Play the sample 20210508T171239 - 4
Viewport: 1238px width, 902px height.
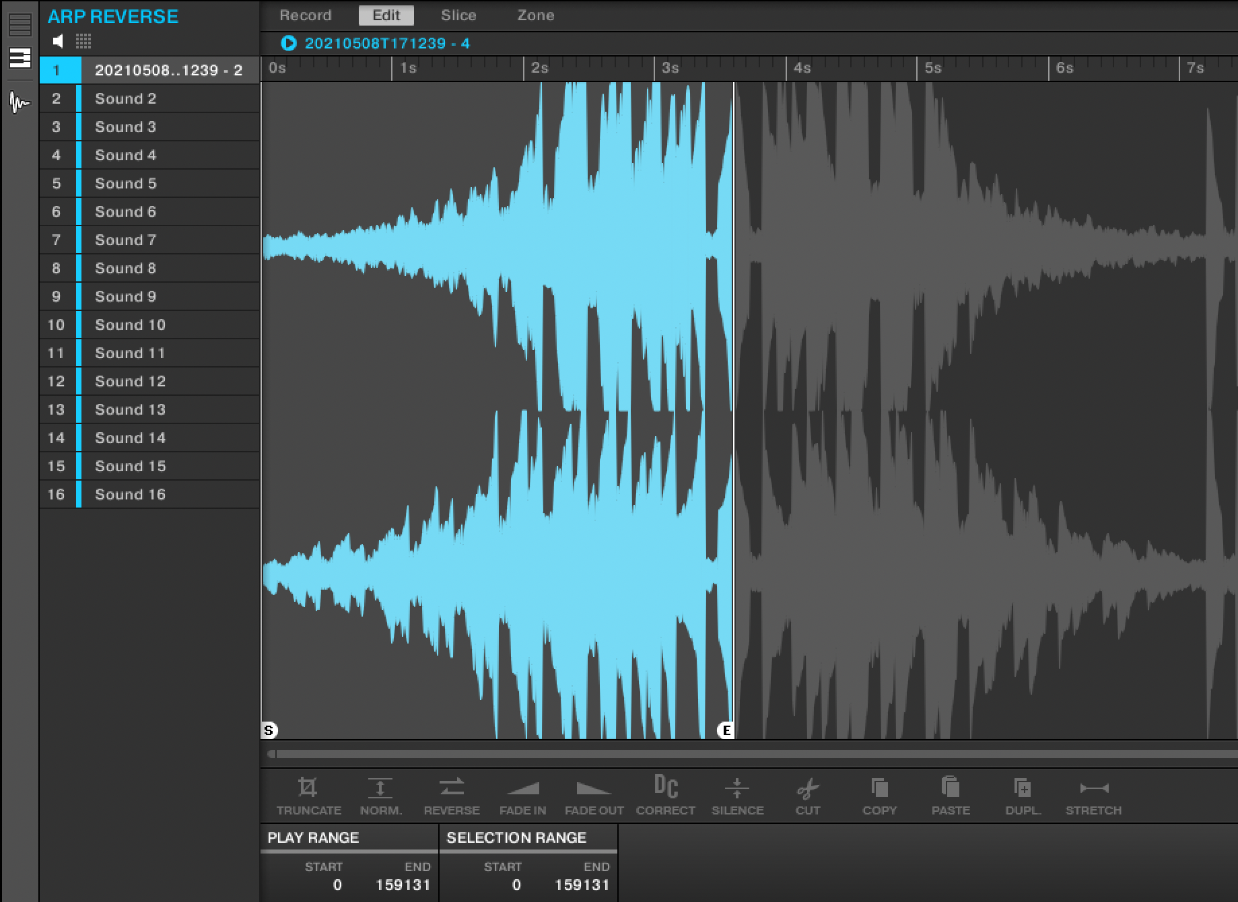point(289,44)
